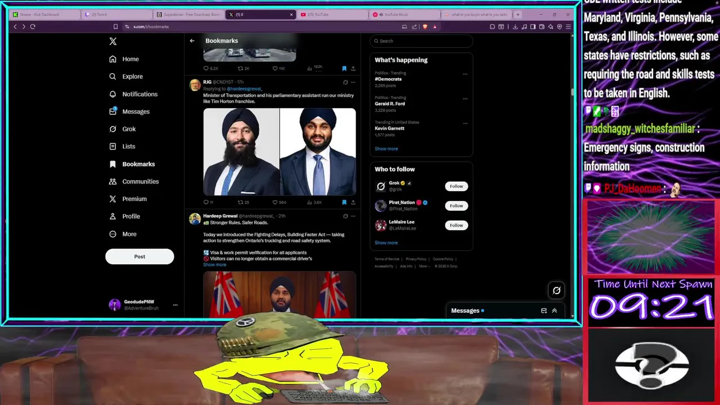Viewport: 720px width, 405px height.
Task: Open the Gerald R. Ford trend
Action: point(390,103)
